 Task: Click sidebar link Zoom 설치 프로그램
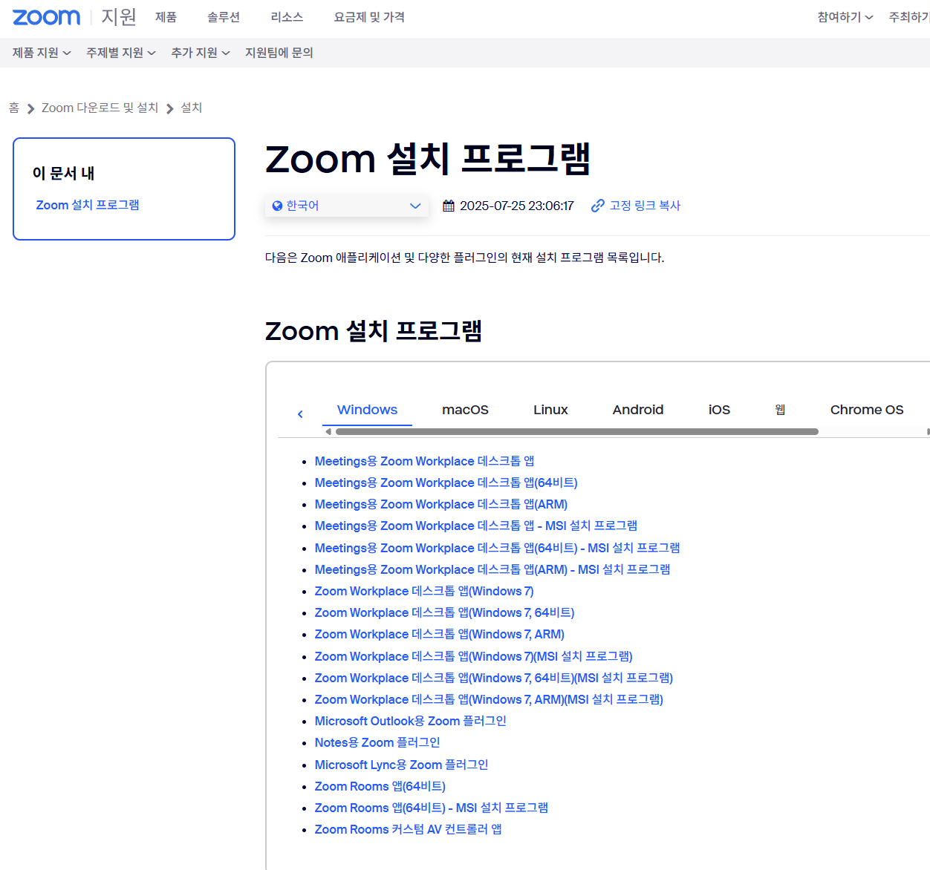tap(88, 205)
